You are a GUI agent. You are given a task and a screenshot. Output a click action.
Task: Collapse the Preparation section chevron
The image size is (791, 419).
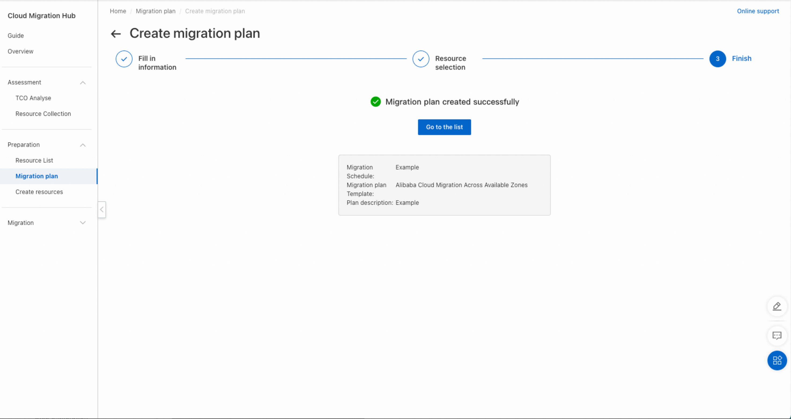(x=83, y=145)
